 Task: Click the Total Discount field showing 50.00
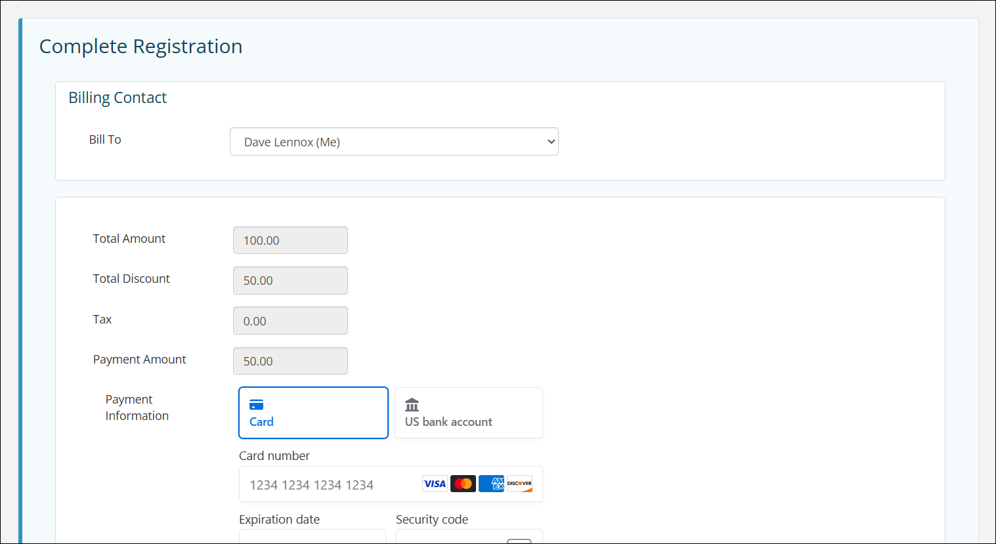[290, 280]
